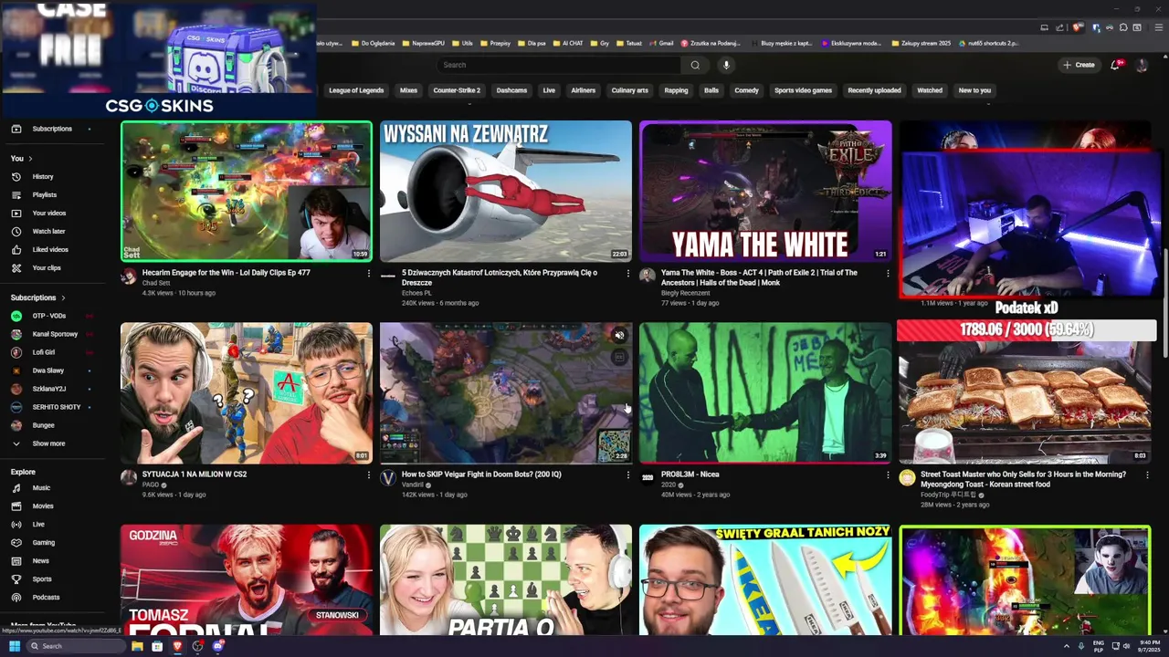
Task: Show hidden system tray icons
Action: tap(1067, 646)
